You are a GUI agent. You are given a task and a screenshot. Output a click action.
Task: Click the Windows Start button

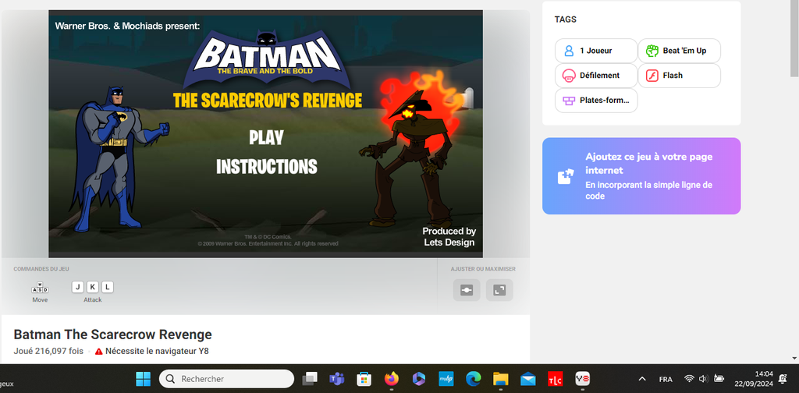click(x=144, y=379)
